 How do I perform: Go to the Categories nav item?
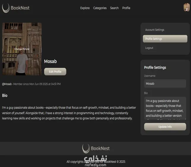[100, 8]
